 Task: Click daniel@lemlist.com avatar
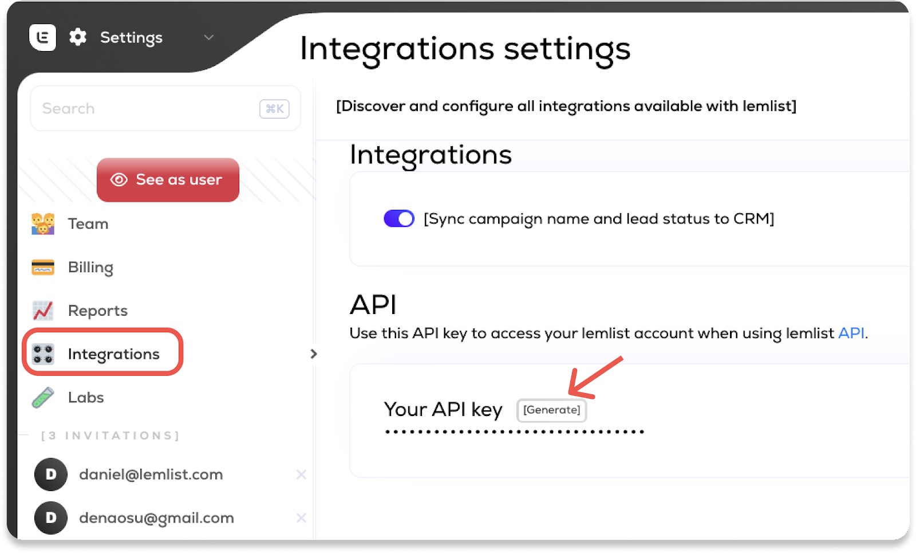click(50, 474)
